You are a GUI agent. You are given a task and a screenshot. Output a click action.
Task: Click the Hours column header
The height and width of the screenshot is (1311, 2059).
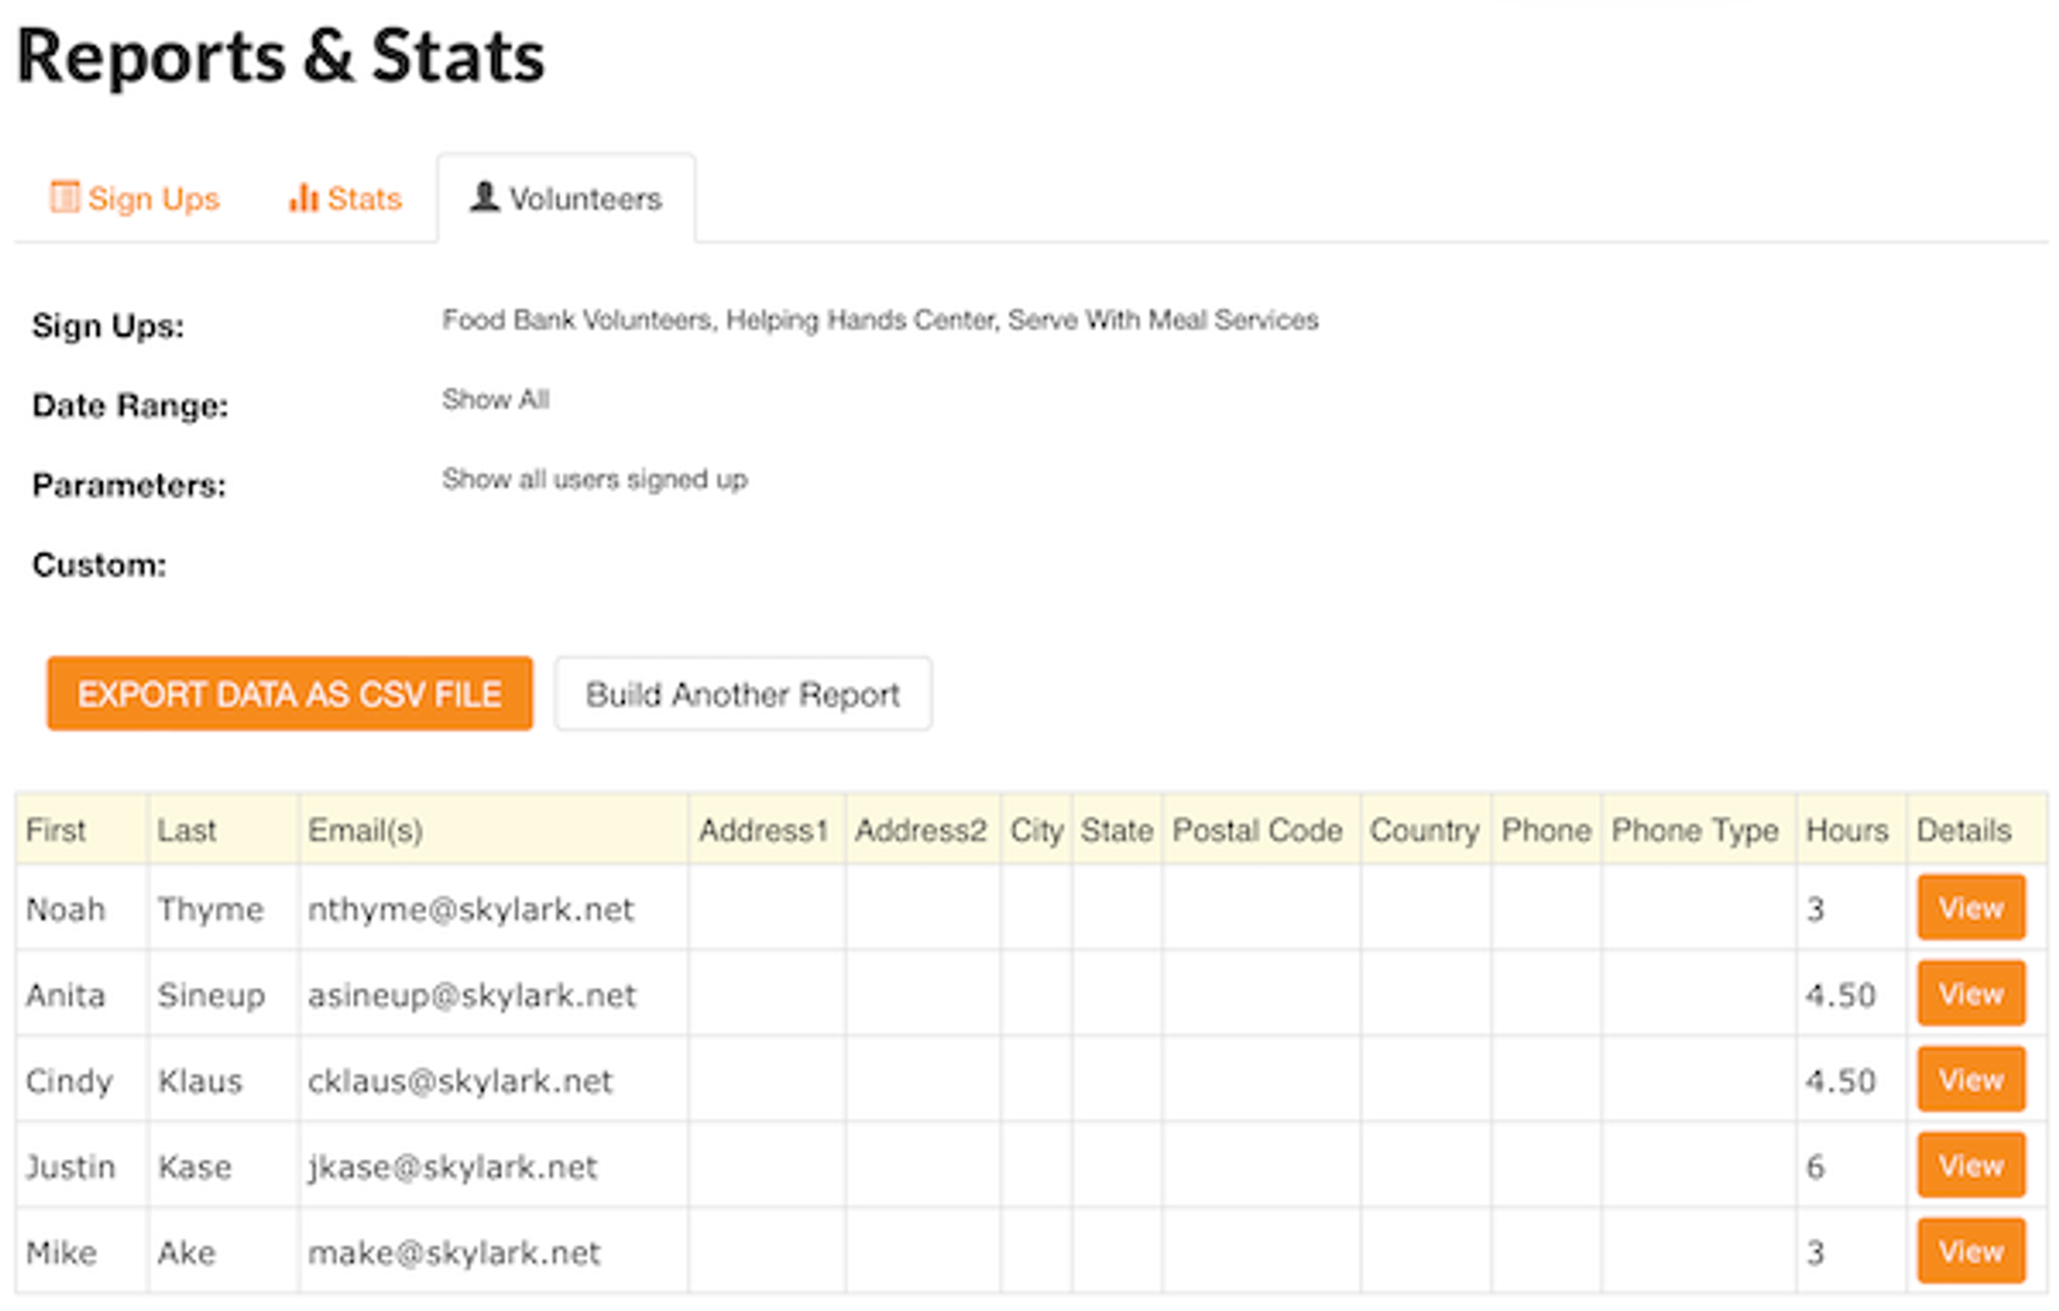1846,829
